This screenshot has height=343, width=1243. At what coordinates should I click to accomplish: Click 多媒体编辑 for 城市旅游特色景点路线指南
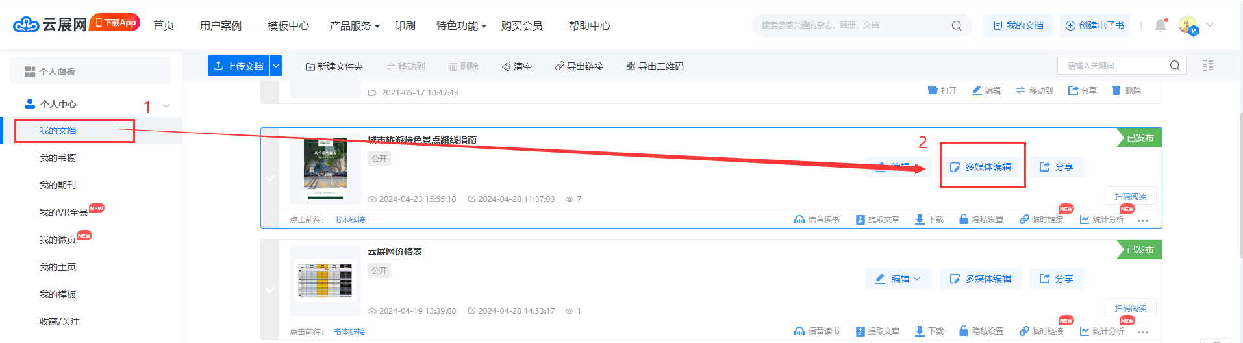click(x=981, y=167)
